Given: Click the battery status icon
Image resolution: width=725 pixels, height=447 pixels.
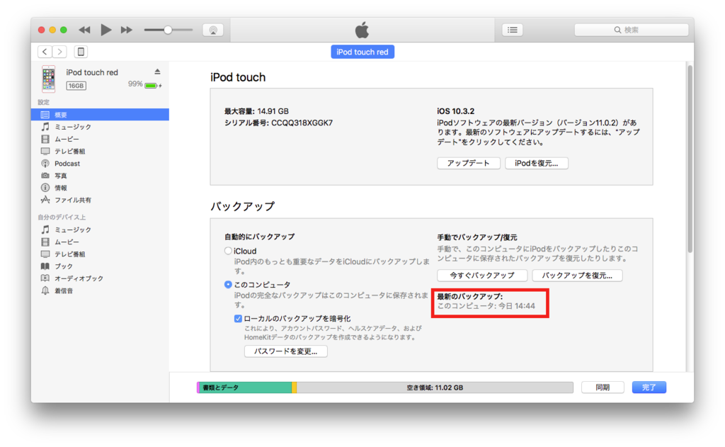Looking at the screenshot, I should pos(152,86).
